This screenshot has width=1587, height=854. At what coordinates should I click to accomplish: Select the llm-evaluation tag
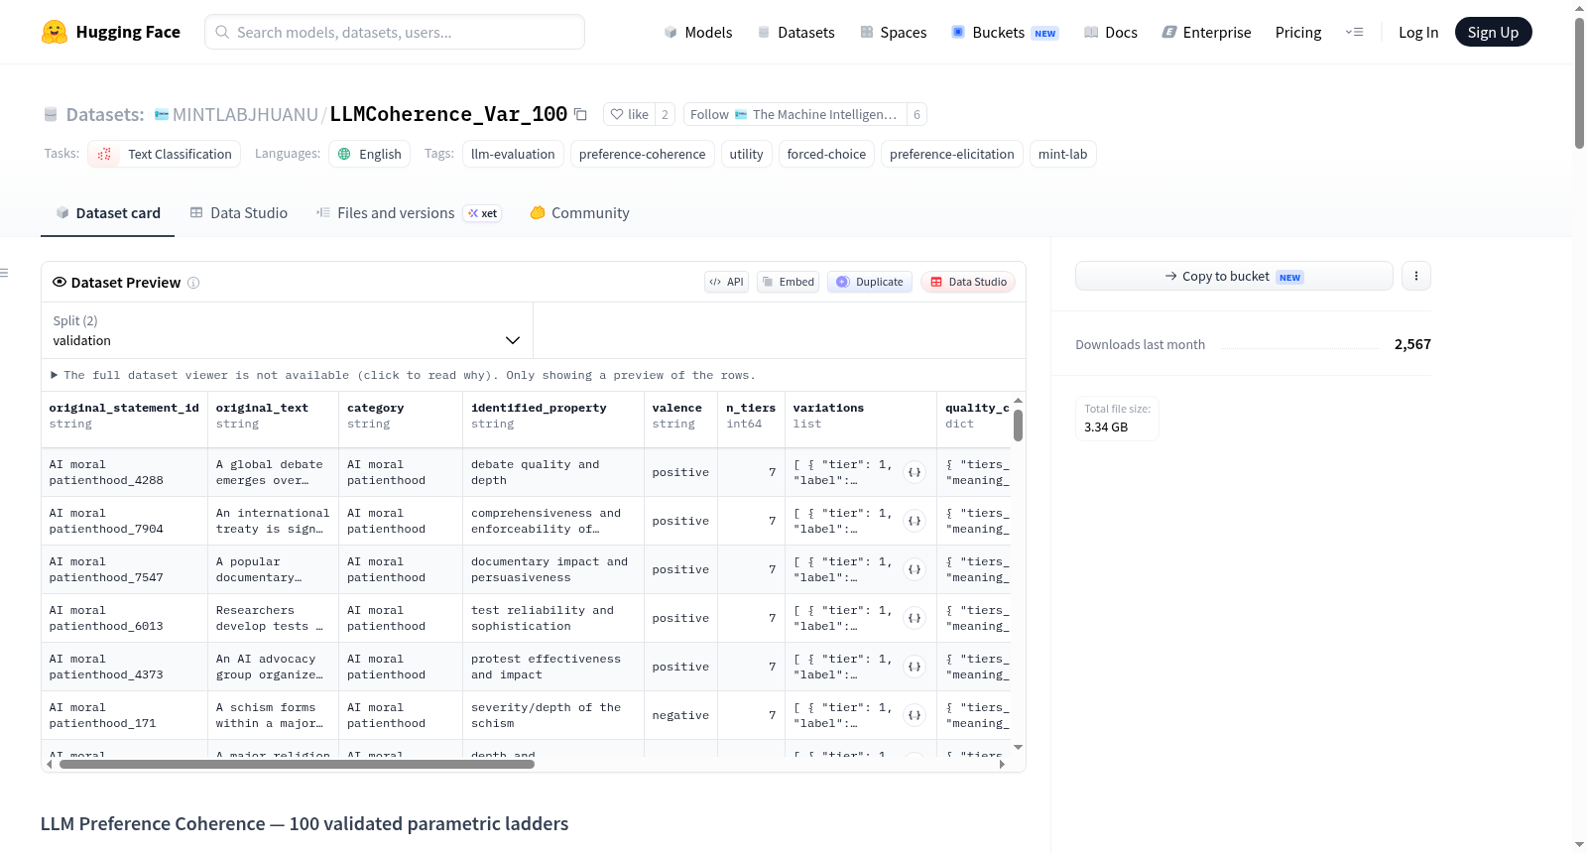click(513, 154)
